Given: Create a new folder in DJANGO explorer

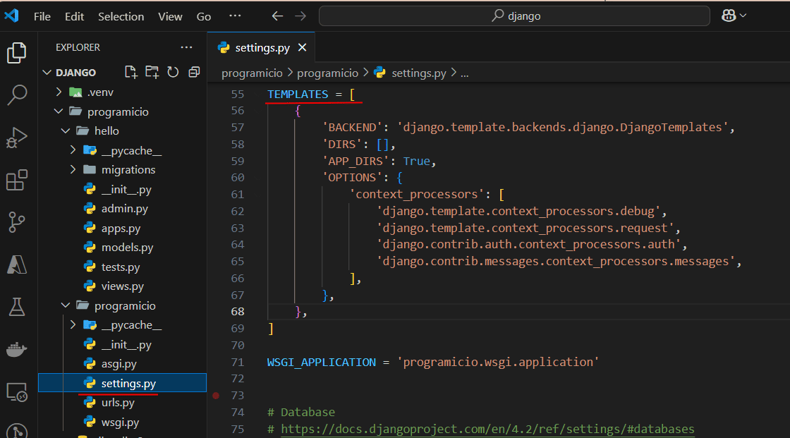Looking at the screenshot, I should [x=152, y=72].
